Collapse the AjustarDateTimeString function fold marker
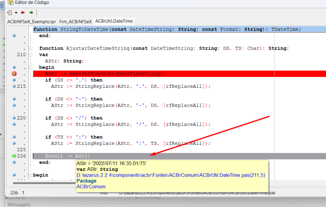The width and height of the screenshot is (326, 207). click(30, 48)
